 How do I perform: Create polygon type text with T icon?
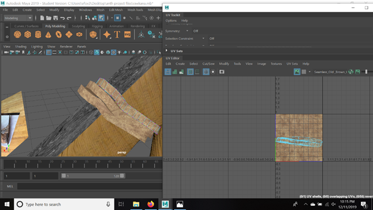pyautogui.click(x=117, y=35)
